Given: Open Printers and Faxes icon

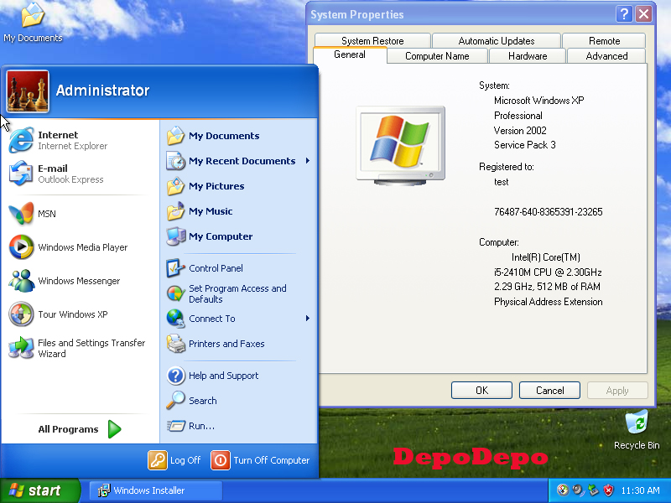Looking at the screenshot, I should click(175, 344).
